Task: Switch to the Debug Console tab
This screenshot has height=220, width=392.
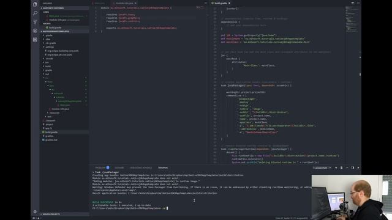Action: [141, 167]
